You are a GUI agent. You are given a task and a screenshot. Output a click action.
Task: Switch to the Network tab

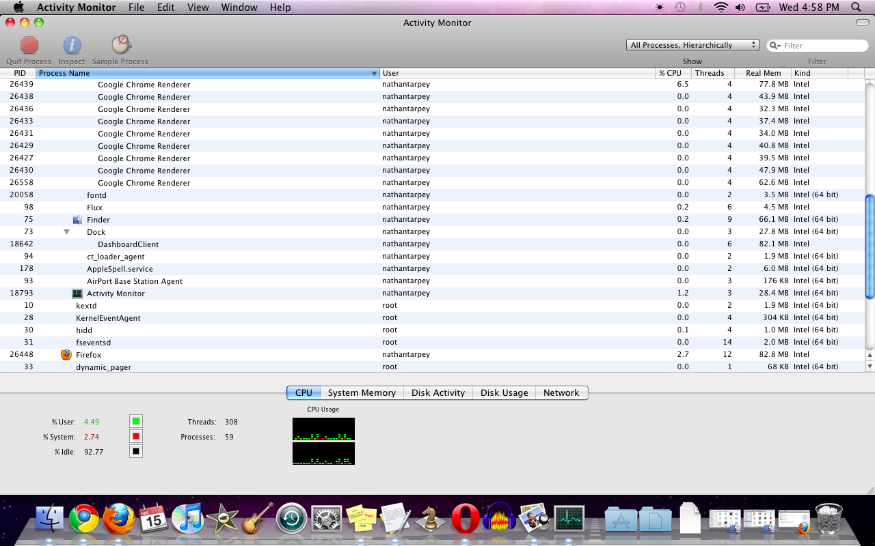coord(561,393)
